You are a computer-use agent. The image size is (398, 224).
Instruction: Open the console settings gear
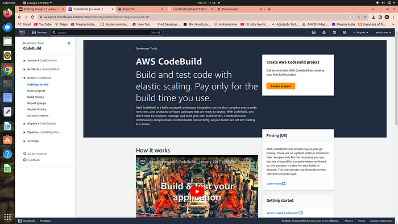click(x=345, y=32)
